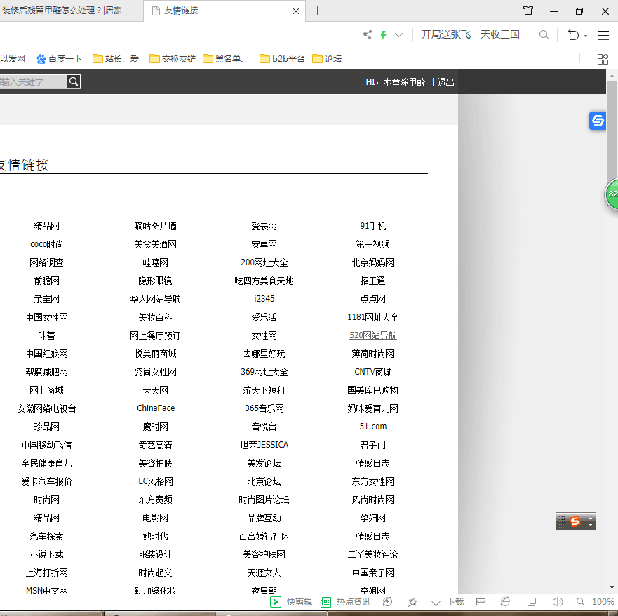
Task: Open the 论坛 bookmarks folder
Action: tap(327, 59)
